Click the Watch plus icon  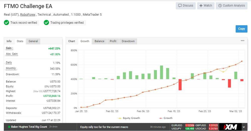[201, 6]
